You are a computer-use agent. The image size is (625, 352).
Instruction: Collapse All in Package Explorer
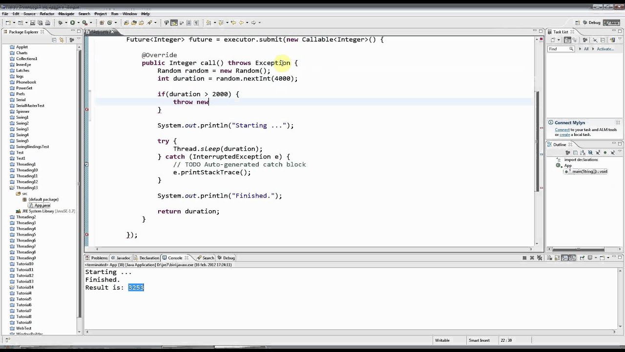tap(54, 40)
